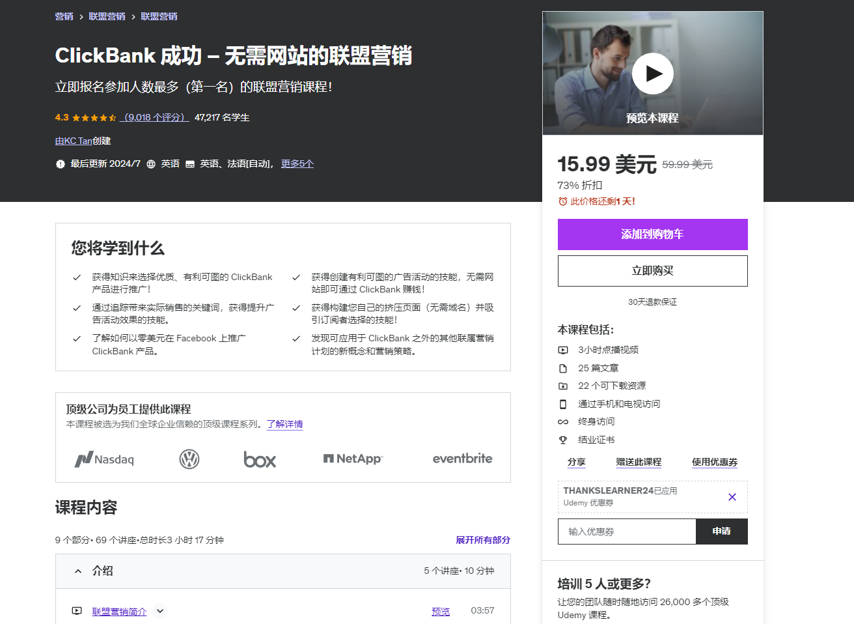Open the 联盟营销简介 lecture link
The image size is (854, 624).
119,612
